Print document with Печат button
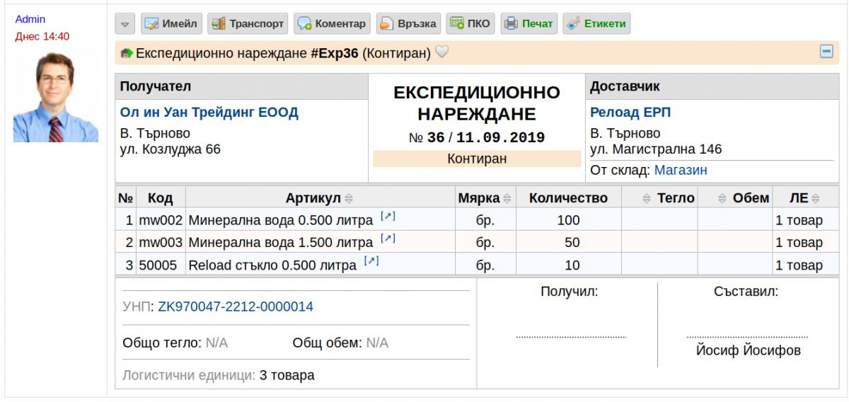The height and width of the screenshot is (402, 849). [x=529, y=23]
